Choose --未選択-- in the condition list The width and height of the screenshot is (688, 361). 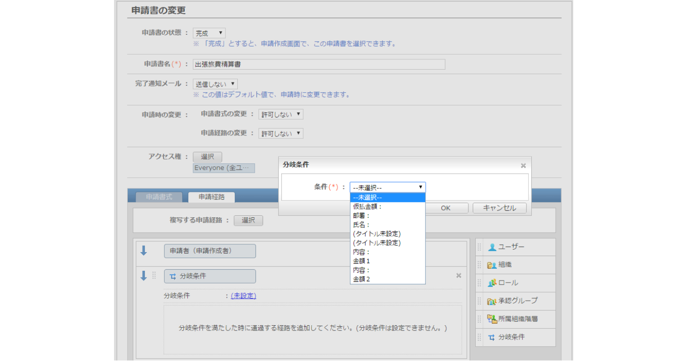(388, 198)
